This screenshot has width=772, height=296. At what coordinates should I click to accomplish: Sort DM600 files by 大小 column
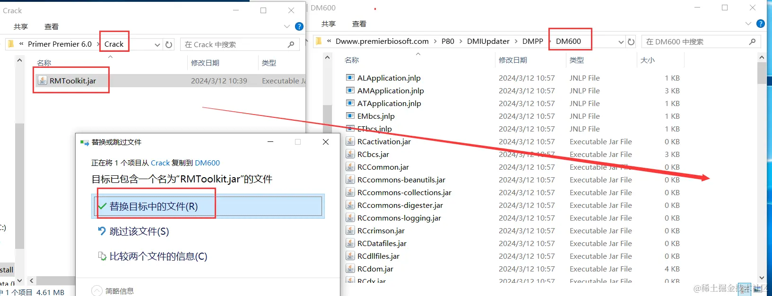tap(648, 60)
